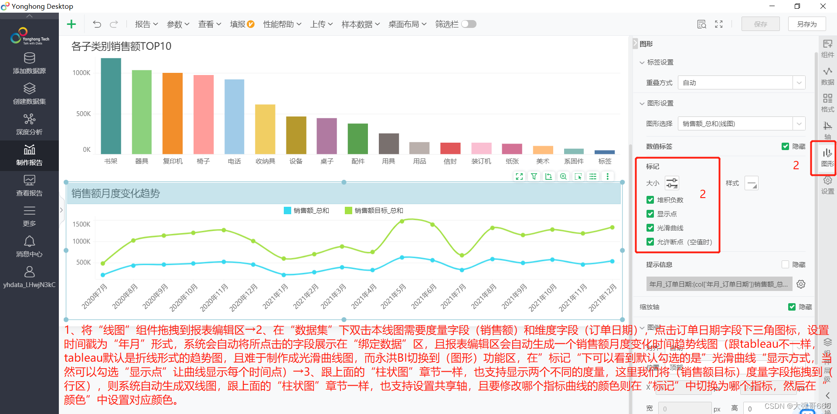Click the 销售额目标_总和 legend color swatch
This screenshot has height=414, width=837.
tap(348, 210)
